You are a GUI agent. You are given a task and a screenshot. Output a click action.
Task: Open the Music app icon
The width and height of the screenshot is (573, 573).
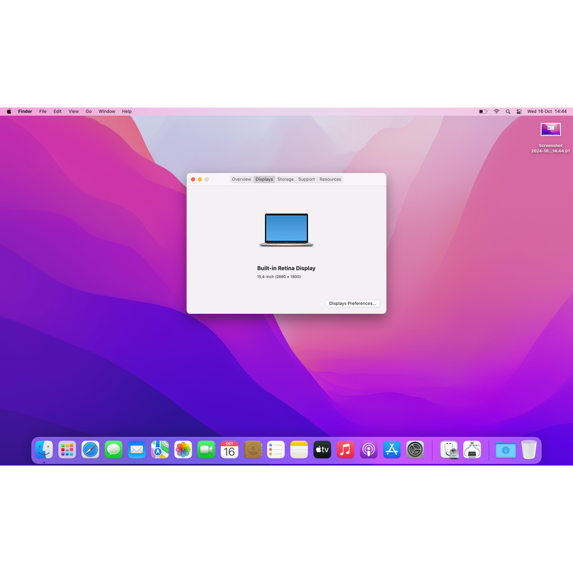(345, 450)
